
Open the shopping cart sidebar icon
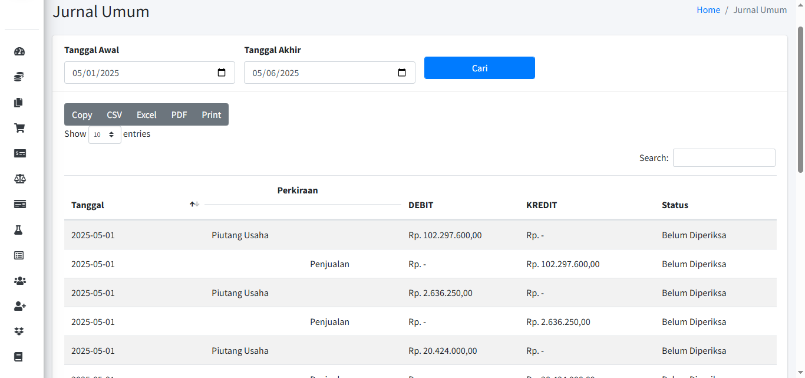tap(19, 128)
